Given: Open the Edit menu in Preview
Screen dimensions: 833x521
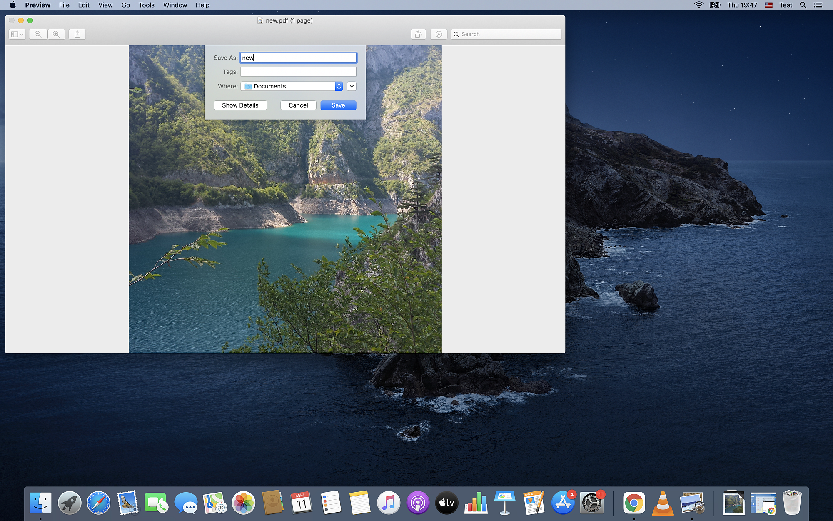Looking at the screenshot, I should click(83, 5).
